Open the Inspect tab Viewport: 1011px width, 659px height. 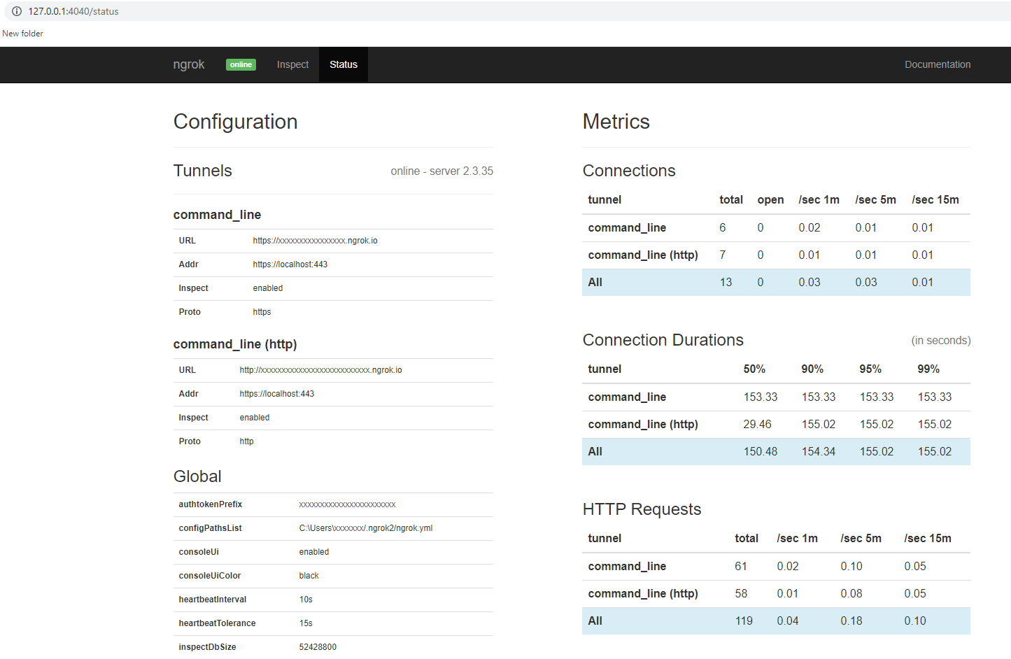292,64
